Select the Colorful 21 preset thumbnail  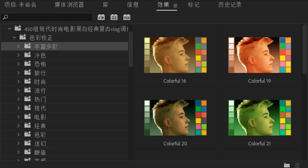pyautogui.click(x=260, y=118)
